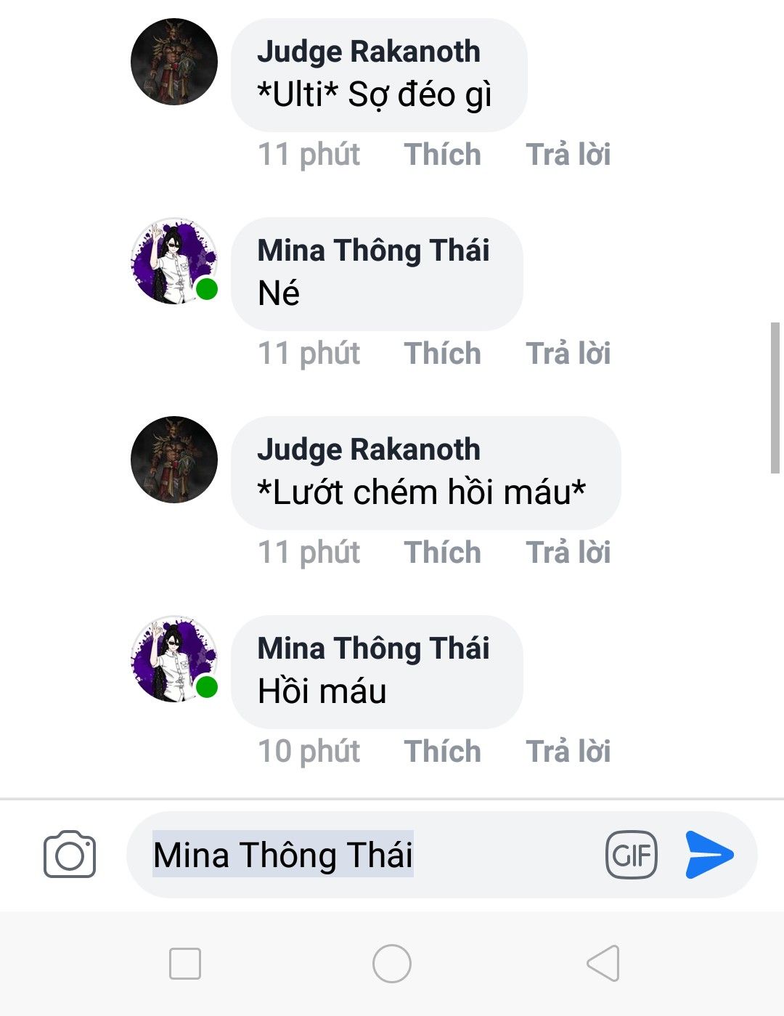Screen dimensions: 784x1016
Task: Open recent apps with square button
Action: 184,964
